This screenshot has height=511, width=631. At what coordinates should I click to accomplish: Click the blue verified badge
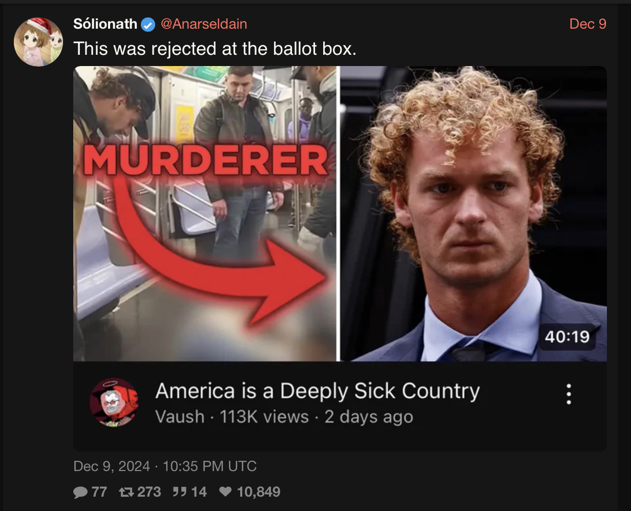pyautogui.click(x=148, y=24)
